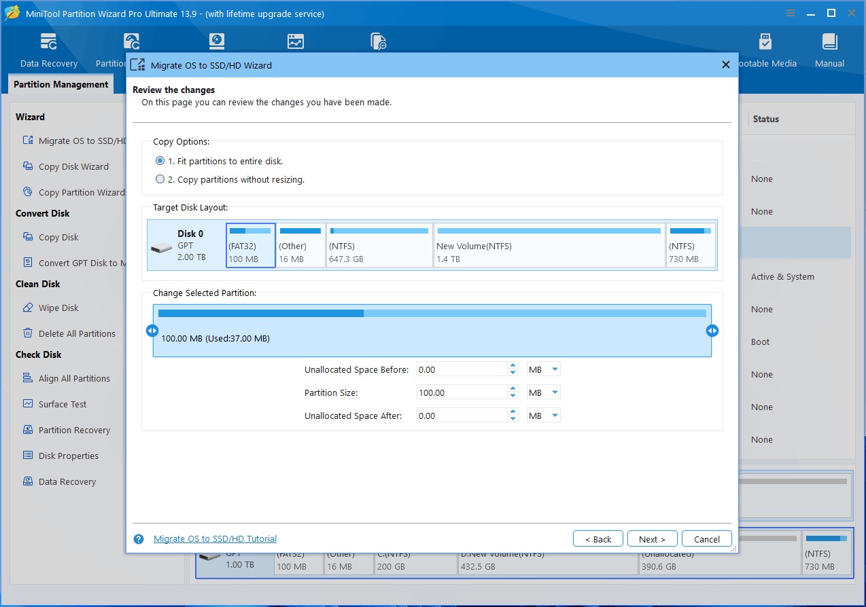866x607 pixels.
Task: Click Surface Test in the sidebar
Action: click(x=63, y=404)
